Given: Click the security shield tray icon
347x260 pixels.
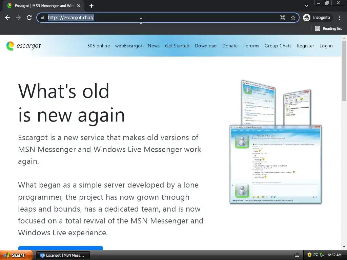Looking at the screenshot, I should coord(309,255).
